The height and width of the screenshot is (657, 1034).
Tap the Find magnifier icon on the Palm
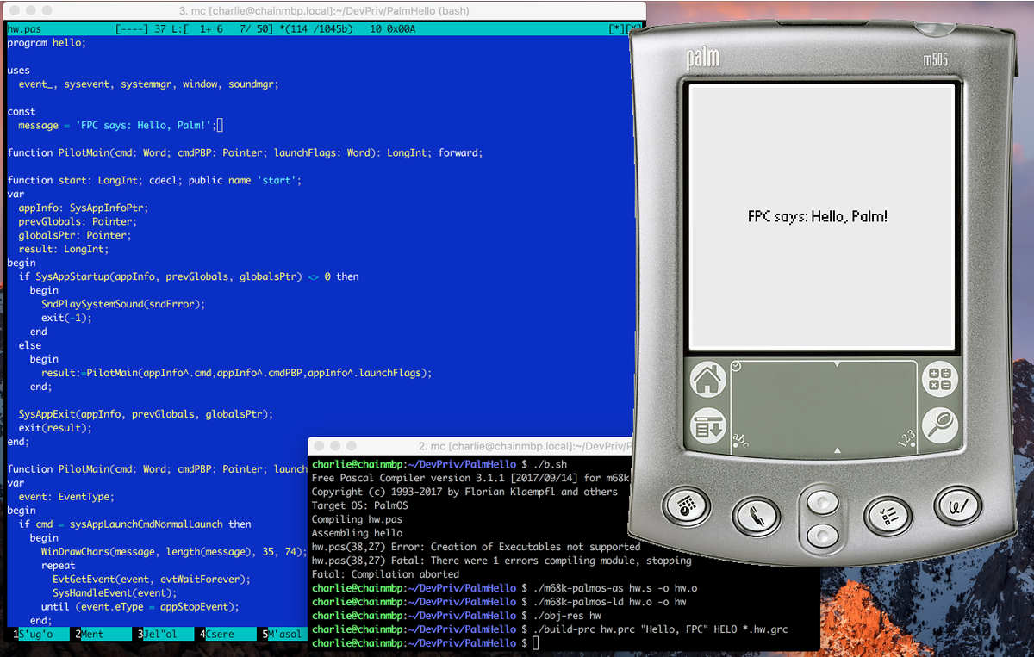[940, 425]
